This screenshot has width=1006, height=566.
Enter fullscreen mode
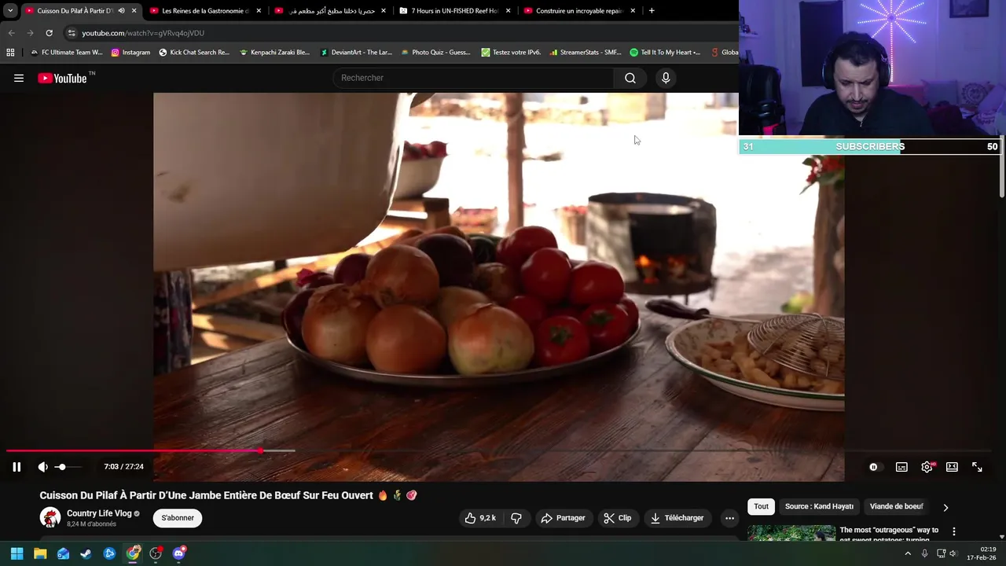click(977, 467)
